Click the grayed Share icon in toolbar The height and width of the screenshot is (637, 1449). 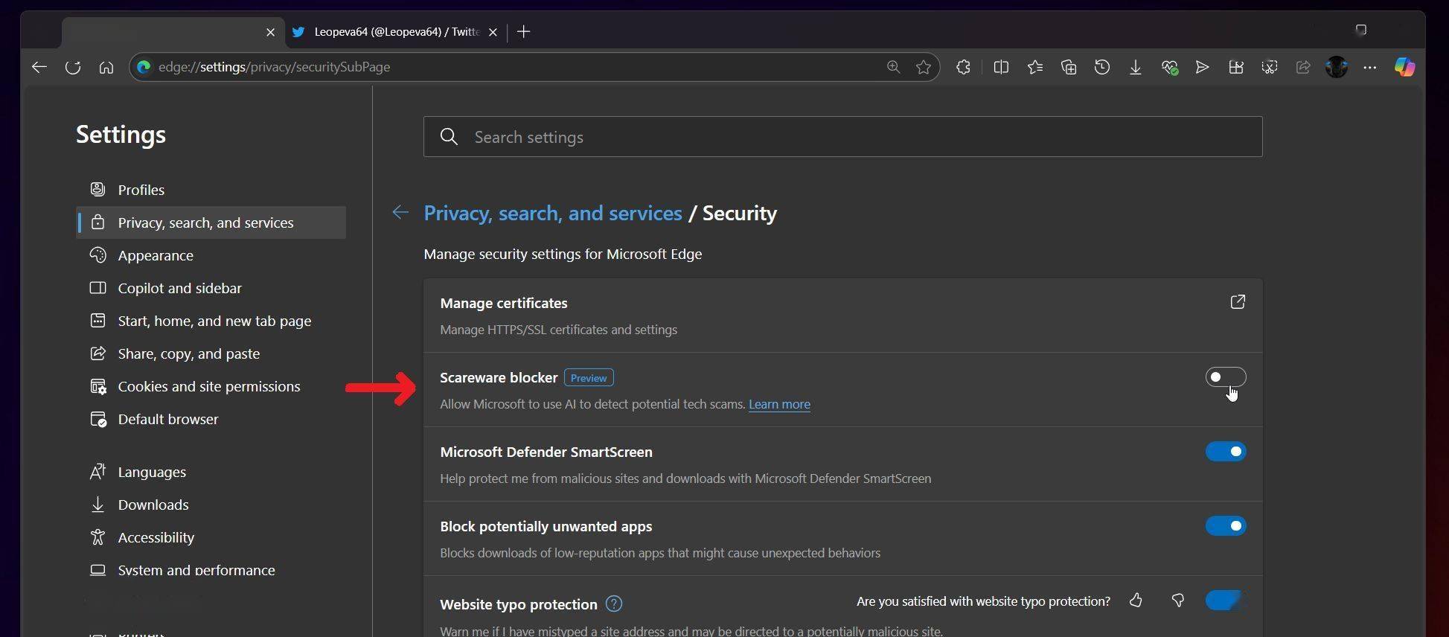(1303, 67)
